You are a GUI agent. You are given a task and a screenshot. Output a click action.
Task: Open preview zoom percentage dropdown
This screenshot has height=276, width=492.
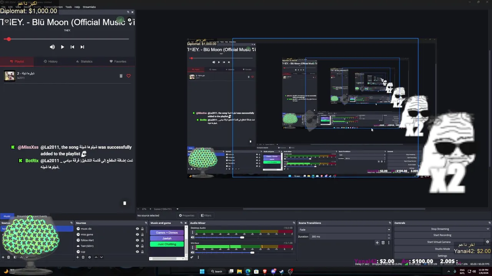coord(144,209)
